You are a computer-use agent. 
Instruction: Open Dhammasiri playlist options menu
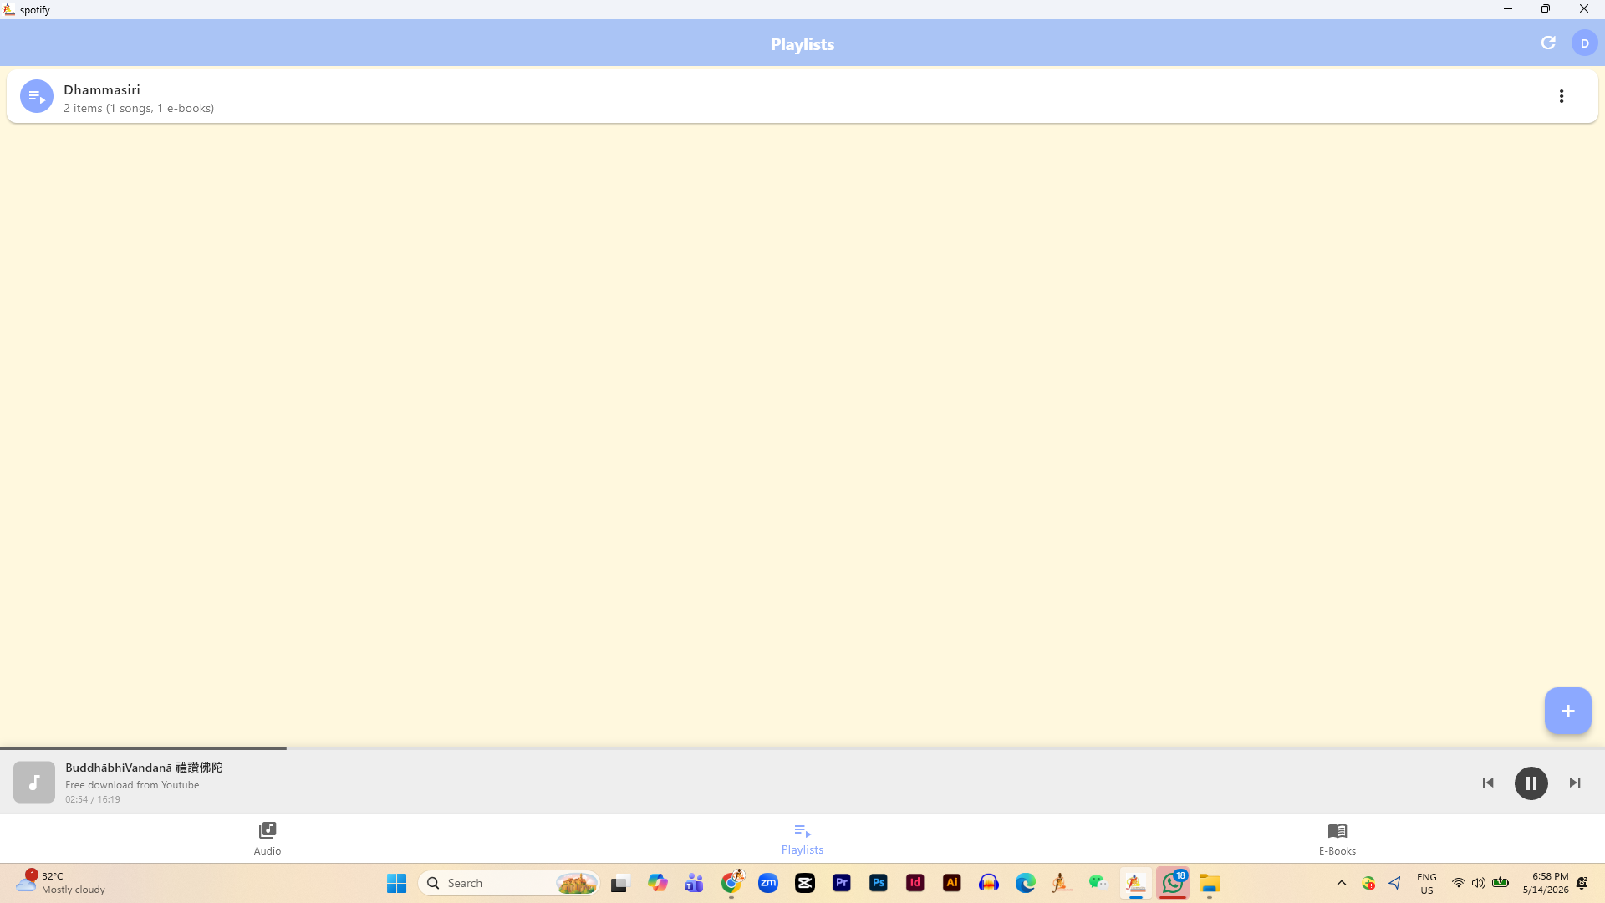pos(1561,96)
